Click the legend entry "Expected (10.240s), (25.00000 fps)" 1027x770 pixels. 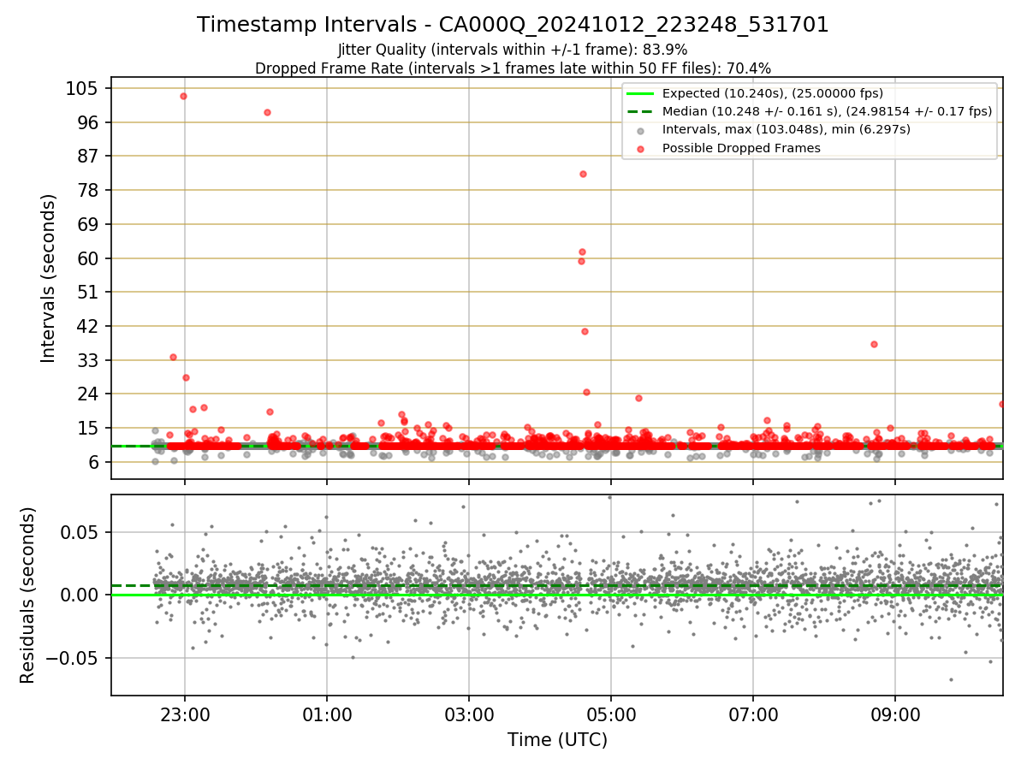[x=773, y=93]
